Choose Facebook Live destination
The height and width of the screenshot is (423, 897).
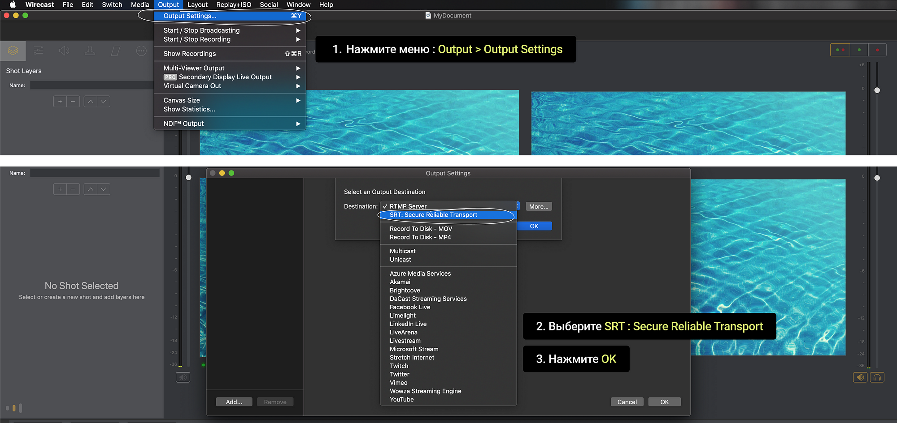click(x=448, y=307)
